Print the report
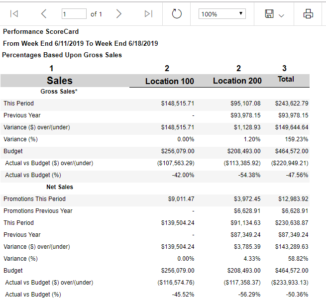 [x=308, y=14]
